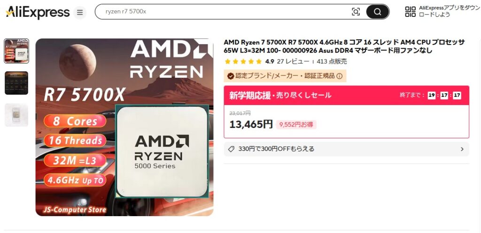The height and width of the screenshot is (233, 481).
Task: Select the third white CPU thumbnail
Action: click(16, 115)
